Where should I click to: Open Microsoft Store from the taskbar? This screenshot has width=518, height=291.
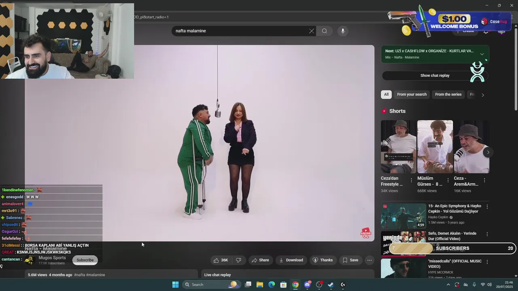(283, 285)
